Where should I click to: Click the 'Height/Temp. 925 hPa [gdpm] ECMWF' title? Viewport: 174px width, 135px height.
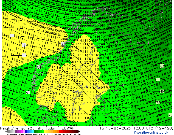37,128
